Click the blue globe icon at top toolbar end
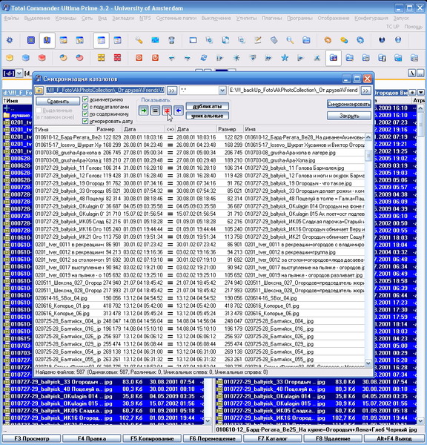The width and height of the screenshot is (427, 445). [398, 40]
